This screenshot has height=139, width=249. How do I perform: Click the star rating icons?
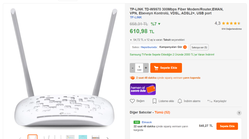point(231,23)
